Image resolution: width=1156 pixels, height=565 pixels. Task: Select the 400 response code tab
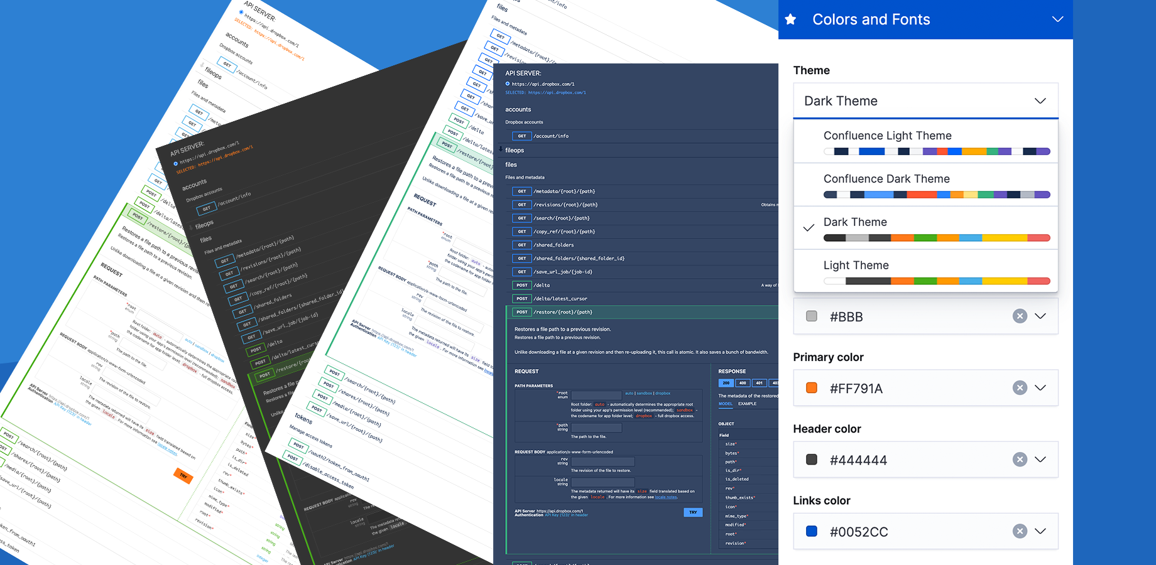(x=743, y=383)
